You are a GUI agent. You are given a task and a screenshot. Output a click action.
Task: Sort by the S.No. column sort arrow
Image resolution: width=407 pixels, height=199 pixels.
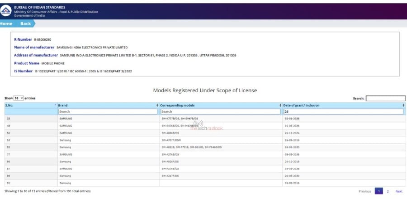point(55,105)
